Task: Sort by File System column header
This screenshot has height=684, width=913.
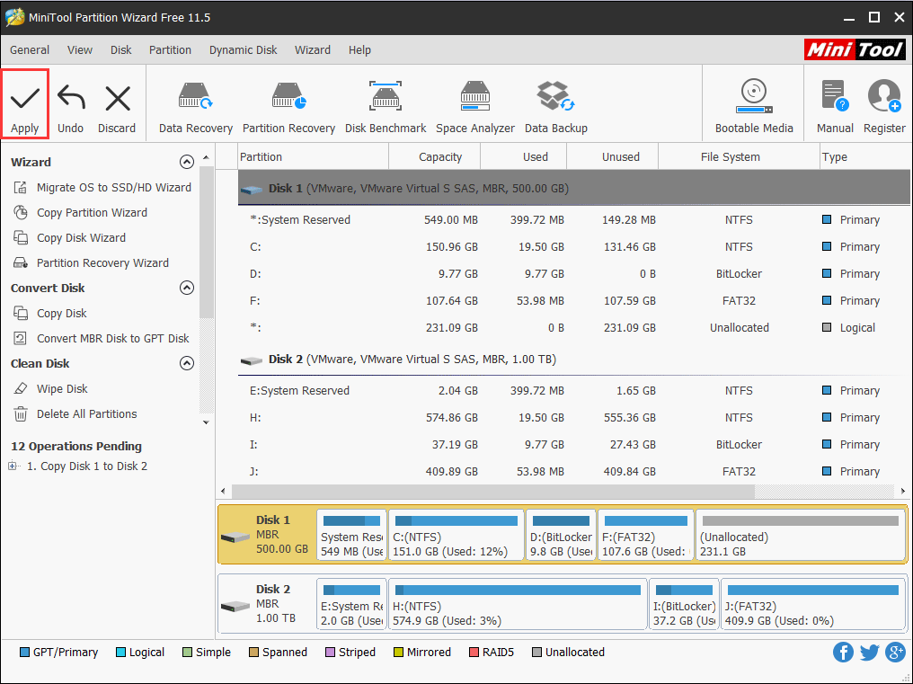Action: [739, 157]
